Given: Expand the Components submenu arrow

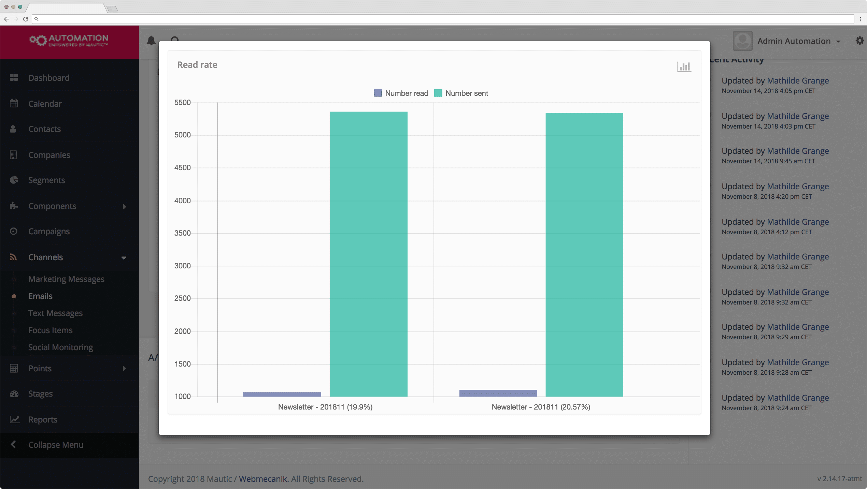Looking at the screenshot, I should pyautogui.click(x=124, y=206).
